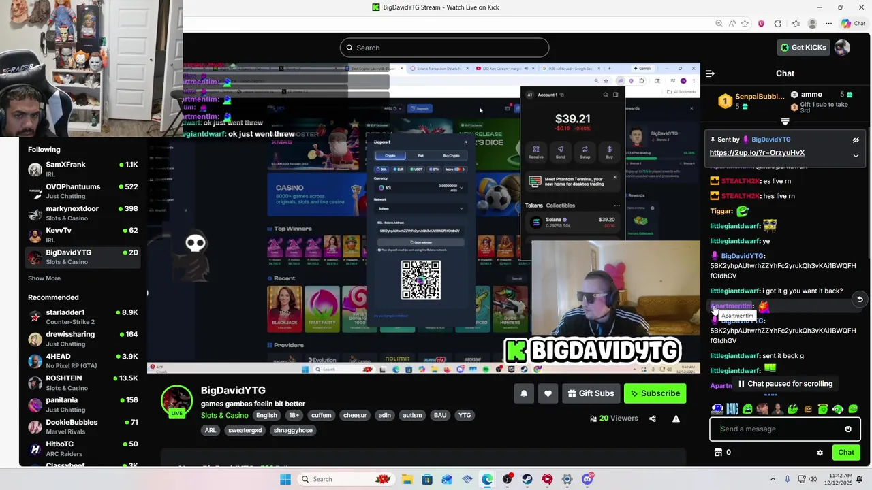Open OVOPhantuums channel in Following
Viewport: 872px width, 490px height.
tap(83, 191)
